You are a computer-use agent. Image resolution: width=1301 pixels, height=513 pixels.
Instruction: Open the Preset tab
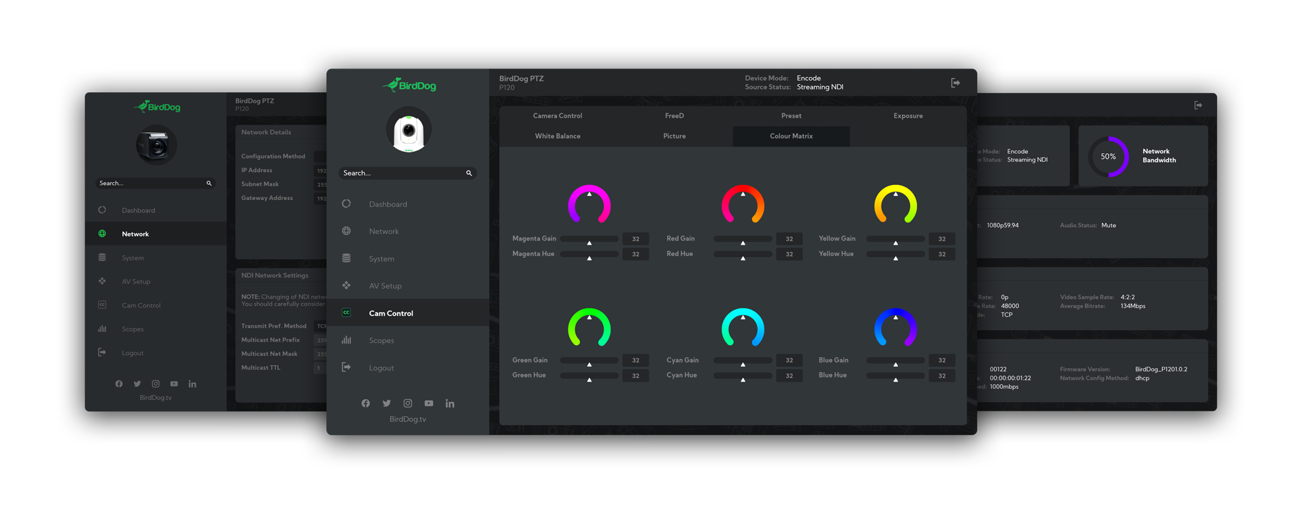(x=791, y=116)
